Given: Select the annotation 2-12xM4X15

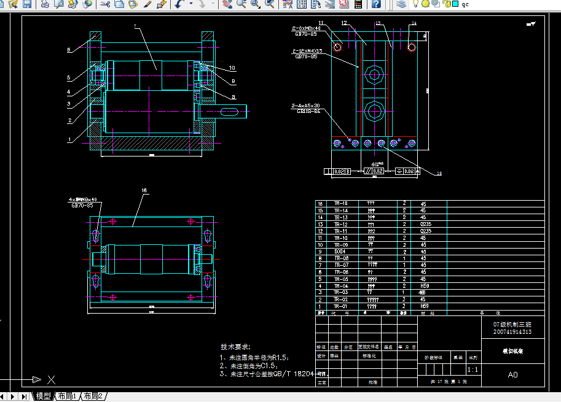Looking at the screenshot, I should [x=307, y=51].
